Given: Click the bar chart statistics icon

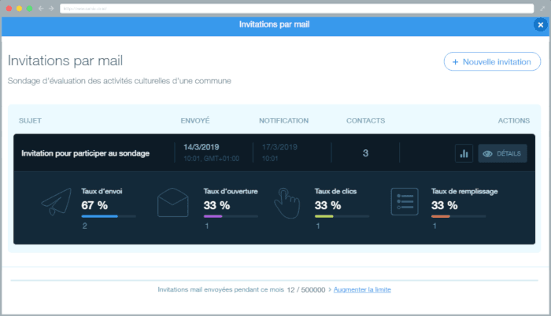Looking at the screenshot, I should tap(464, 153).
